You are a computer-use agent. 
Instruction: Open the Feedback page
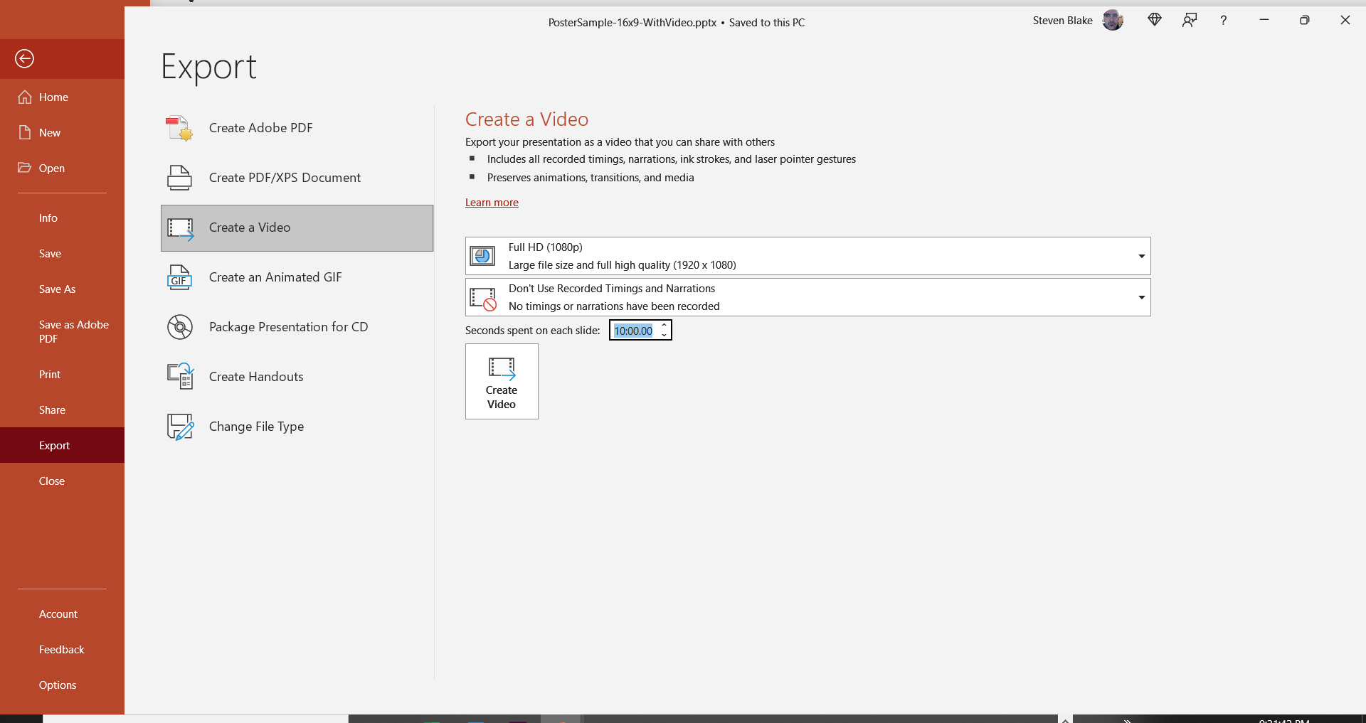(62, 649)
